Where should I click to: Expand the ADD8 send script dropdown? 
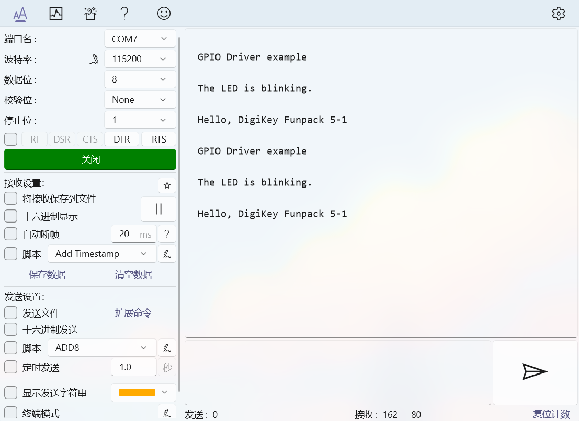pyautogui.click(x=102, y=348)
